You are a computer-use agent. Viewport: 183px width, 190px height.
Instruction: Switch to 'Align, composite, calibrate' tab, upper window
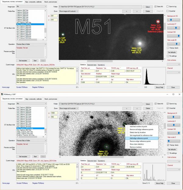point(33,2)
